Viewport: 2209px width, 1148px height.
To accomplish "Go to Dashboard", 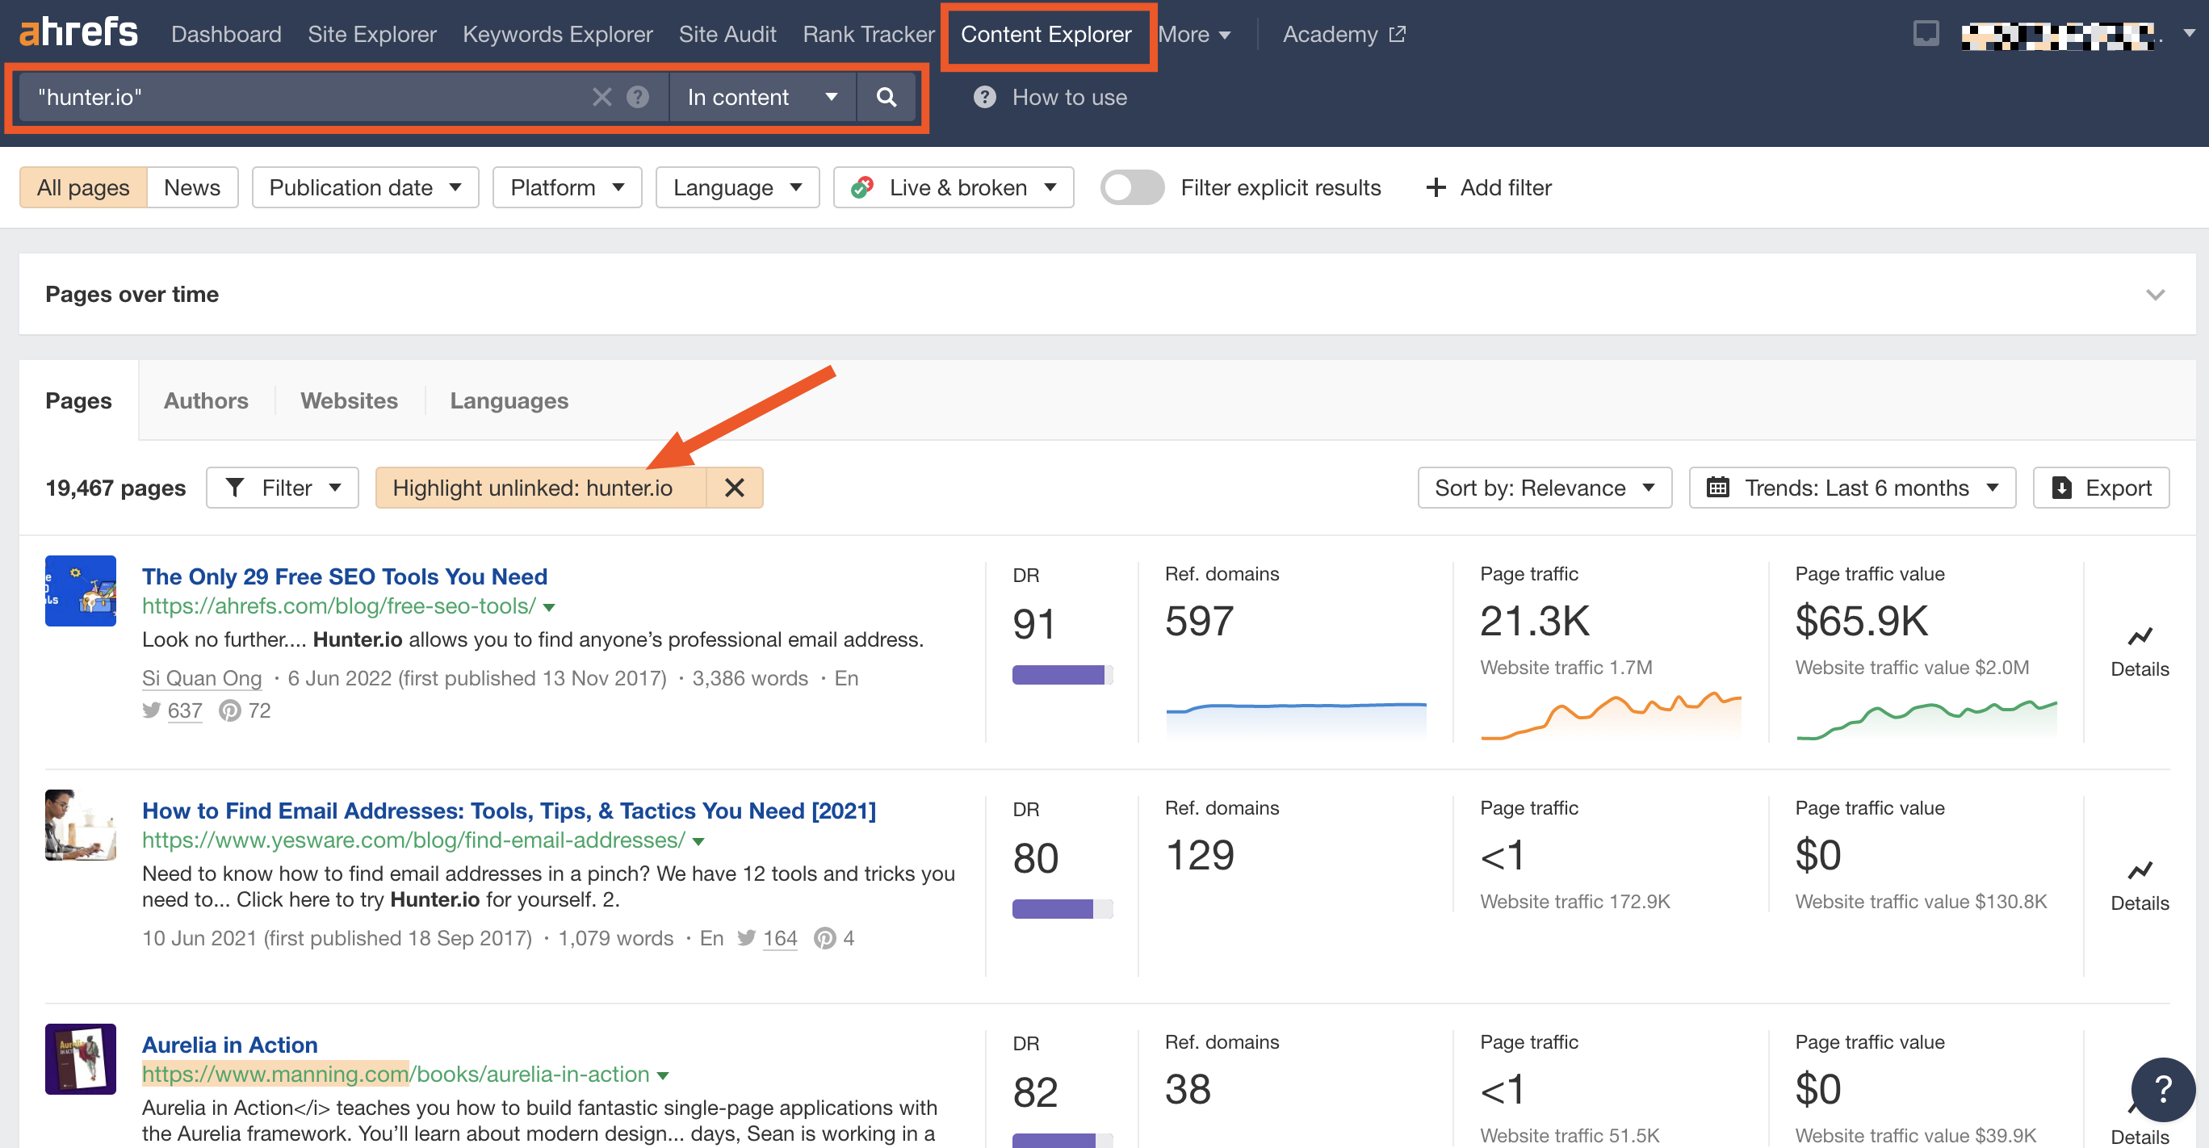I will click(x=225, y=33).
